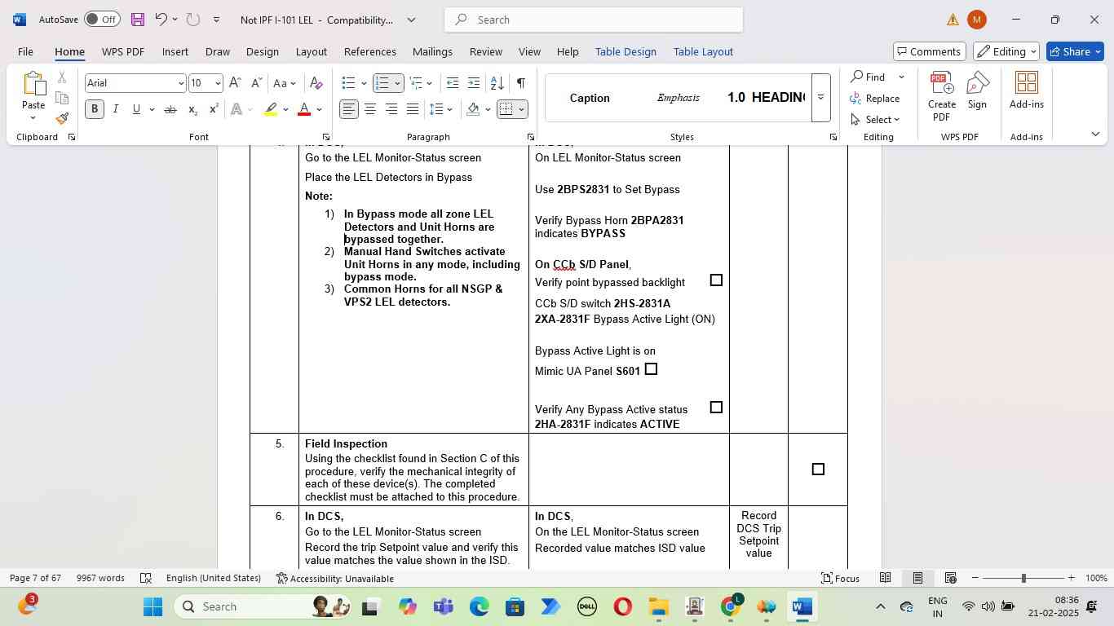Switch to the Layout tab

(311, 51)
